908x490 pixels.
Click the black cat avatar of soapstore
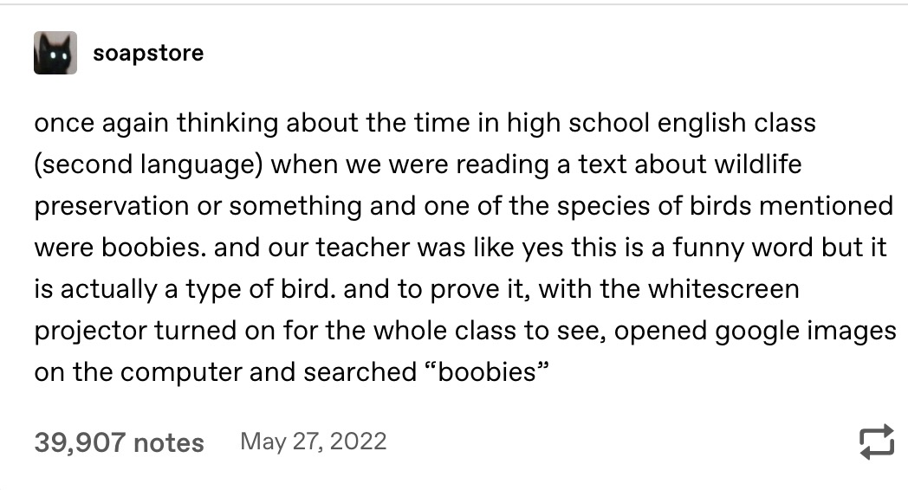(x=55, y=53)
